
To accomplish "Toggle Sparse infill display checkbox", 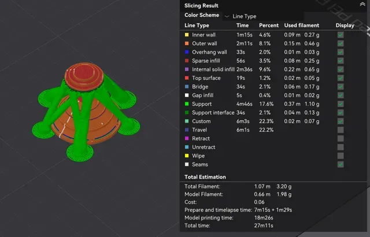I will click(x=341, y=61).
